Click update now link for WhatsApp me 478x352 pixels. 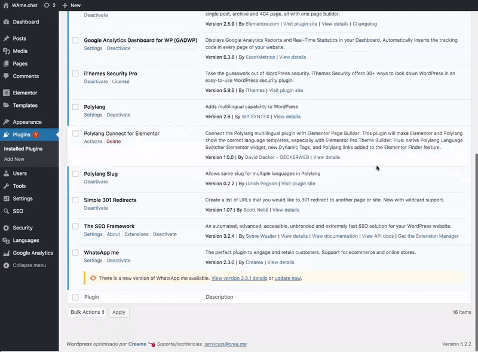pos(287,278)
